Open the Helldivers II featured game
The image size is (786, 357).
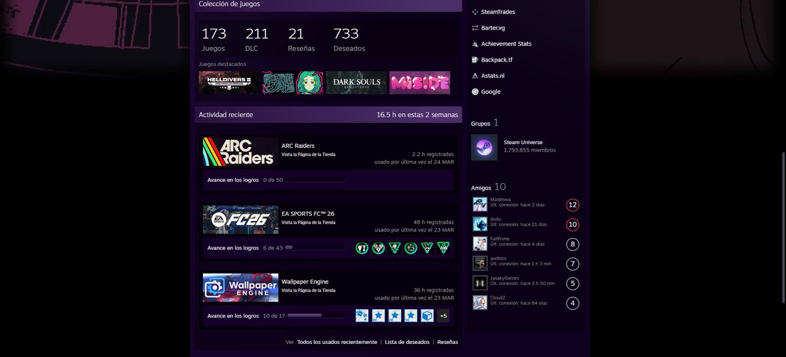click(229, 83)
